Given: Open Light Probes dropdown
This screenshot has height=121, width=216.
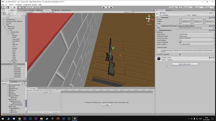Looking at the screenshot, I should (x=197, y=34).
